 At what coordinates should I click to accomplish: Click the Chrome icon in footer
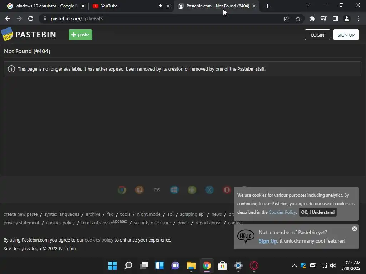point(122,190)
